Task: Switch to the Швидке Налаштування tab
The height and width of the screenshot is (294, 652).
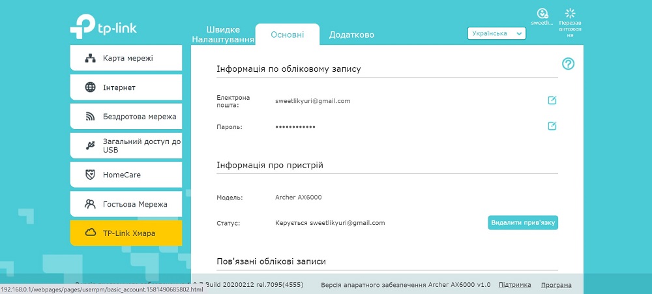Action: point(223,35)
